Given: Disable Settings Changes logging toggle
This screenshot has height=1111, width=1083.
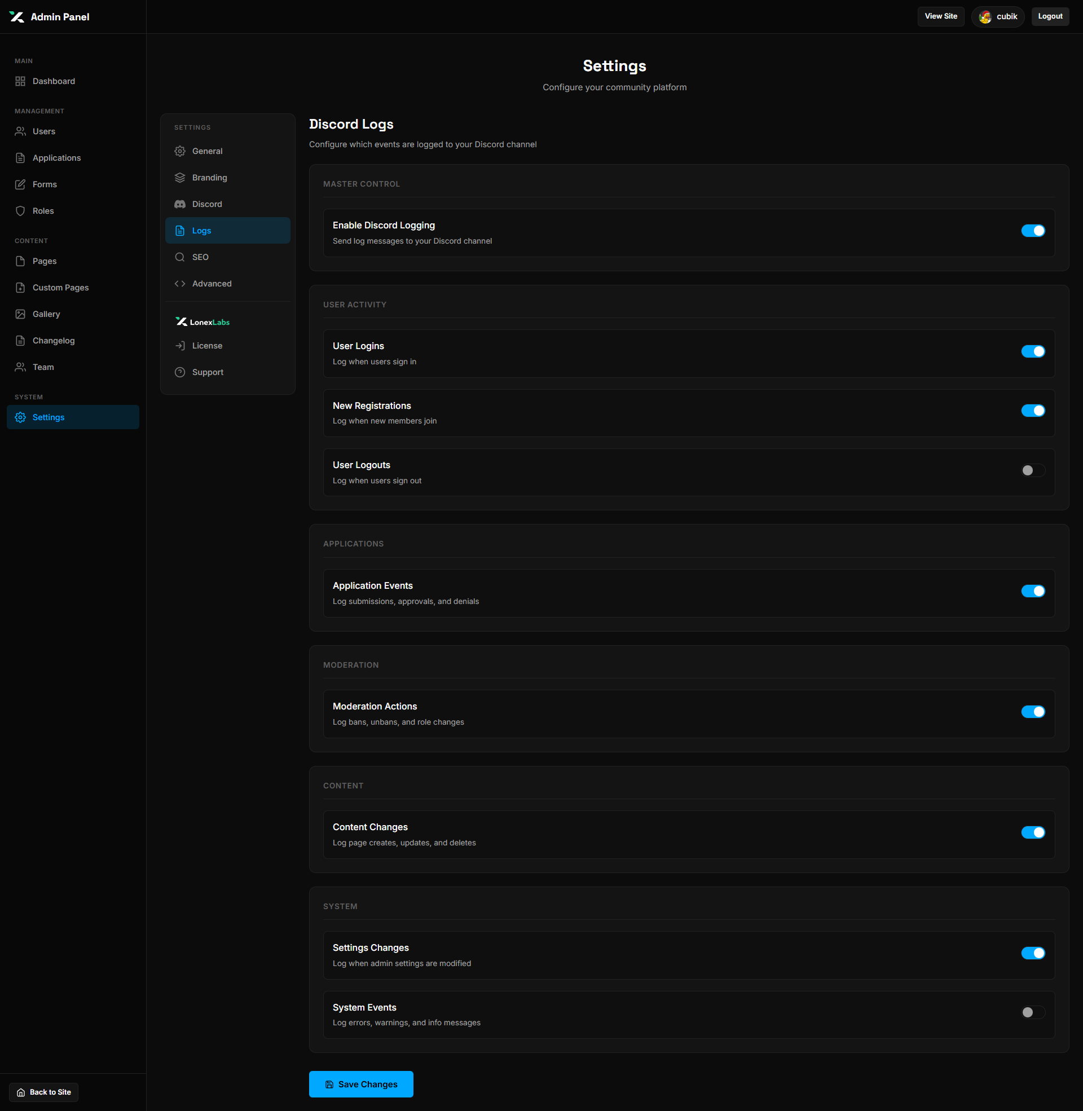Looking at the screenshot, I should point(1033,953).
